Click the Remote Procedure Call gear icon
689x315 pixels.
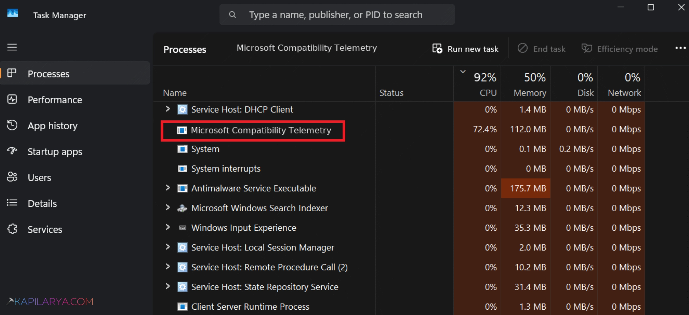point(183,267)
